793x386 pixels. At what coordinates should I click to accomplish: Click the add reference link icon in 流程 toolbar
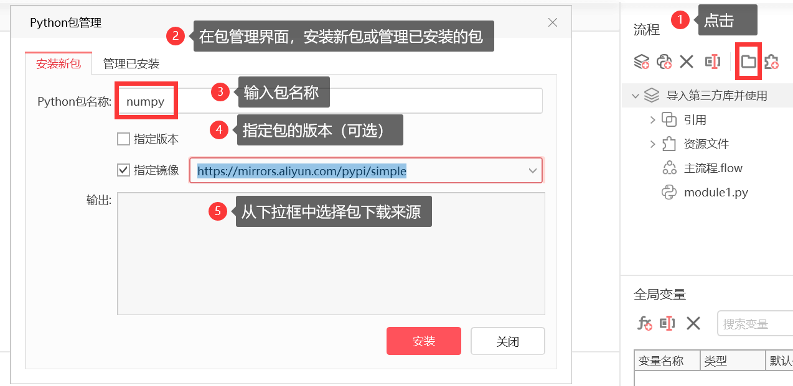click(x=664, y=61)
